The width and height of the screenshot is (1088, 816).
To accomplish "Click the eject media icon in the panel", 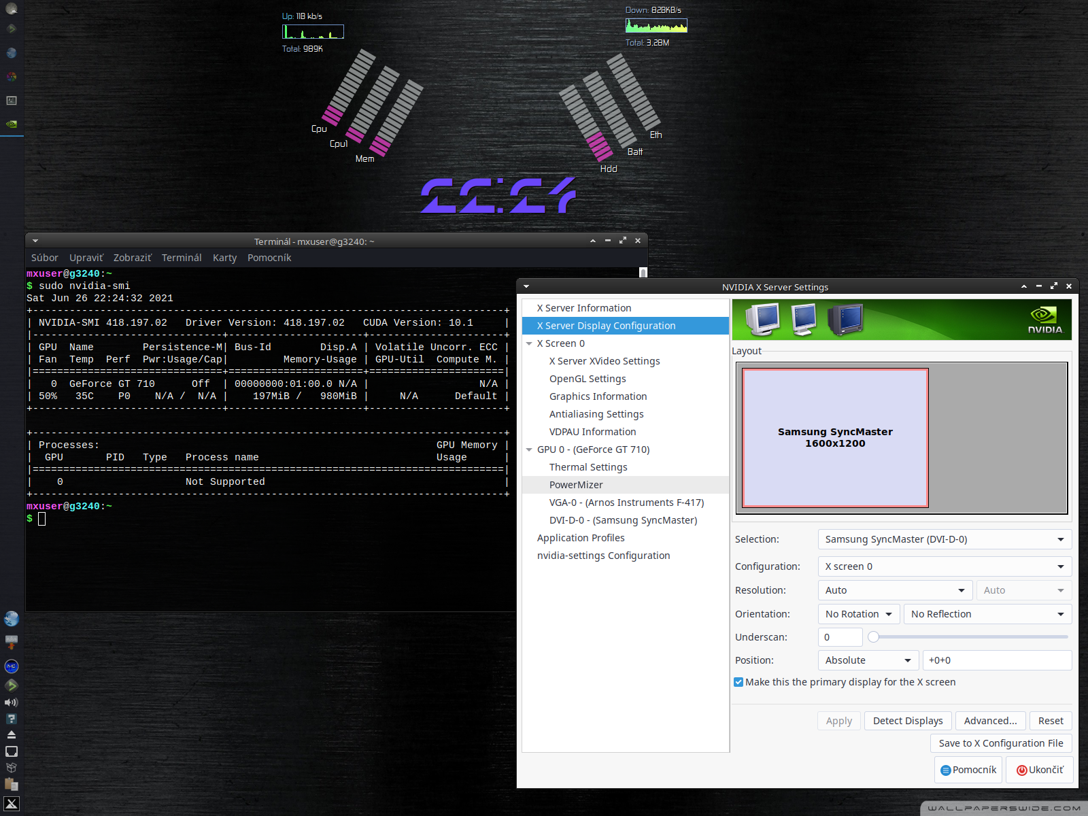I will (12, 734).
